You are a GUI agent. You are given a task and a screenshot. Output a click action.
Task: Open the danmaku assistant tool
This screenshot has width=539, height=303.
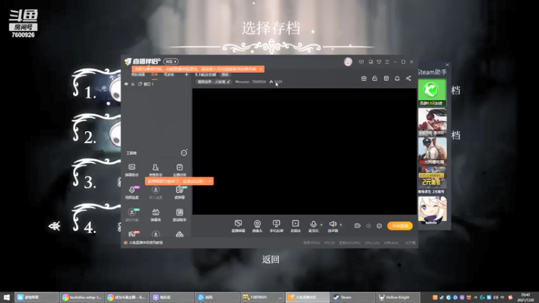click(x=132, y=170)
